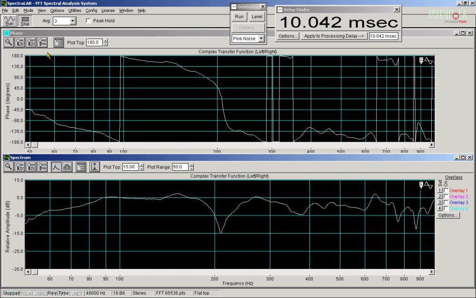The height and width of the screenshot is (298, 476).
Task: Turn on the Overlay 1 checkbox
Action: click(446, 190)
